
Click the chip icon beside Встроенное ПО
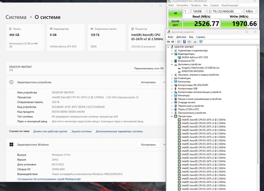[175, 61]
